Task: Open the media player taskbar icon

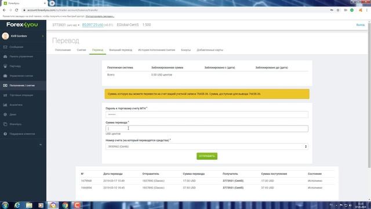Action: (x=41, y=205)
